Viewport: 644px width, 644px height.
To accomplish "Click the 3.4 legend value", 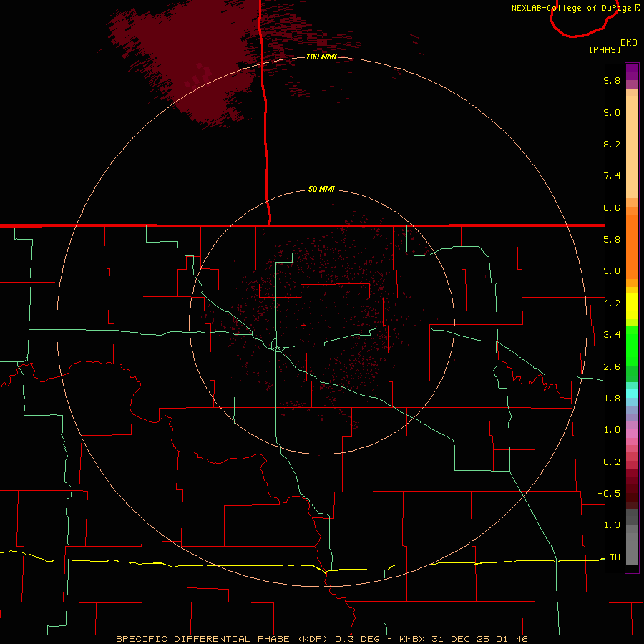I will [612, 335].
